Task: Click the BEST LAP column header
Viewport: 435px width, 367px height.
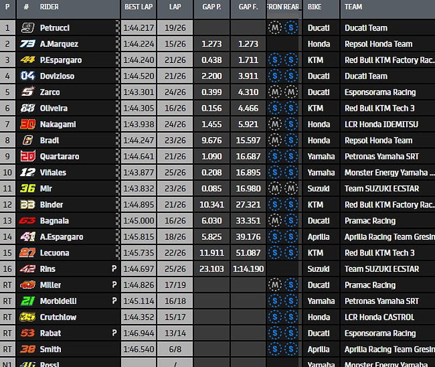Action: click(x=139, y=7)
